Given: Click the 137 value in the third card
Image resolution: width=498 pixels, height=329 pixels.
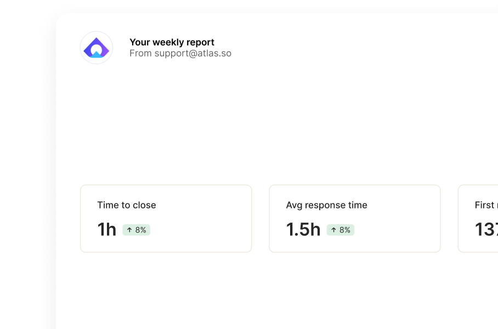Looking at the screenshot, I should tap(486, 229).
